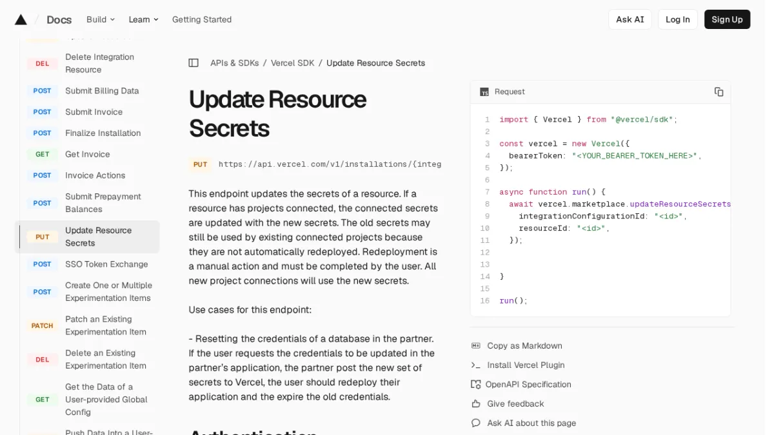Click the Vercel triangle logo
The image size is (774, 435).
[x=21, y=19]
